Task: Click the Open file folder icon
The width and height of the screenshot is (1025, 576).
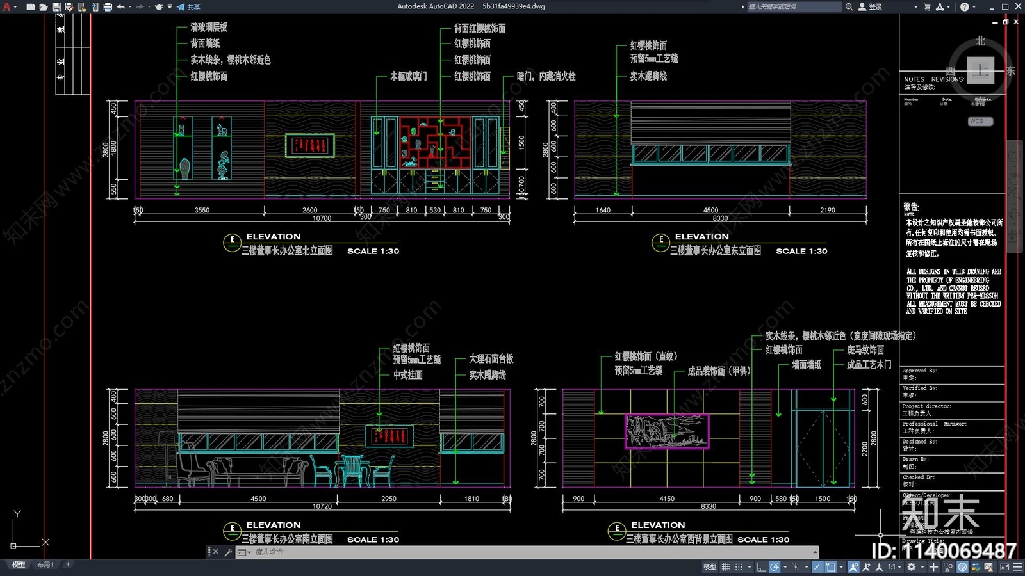Action: (x=43, y=6)
